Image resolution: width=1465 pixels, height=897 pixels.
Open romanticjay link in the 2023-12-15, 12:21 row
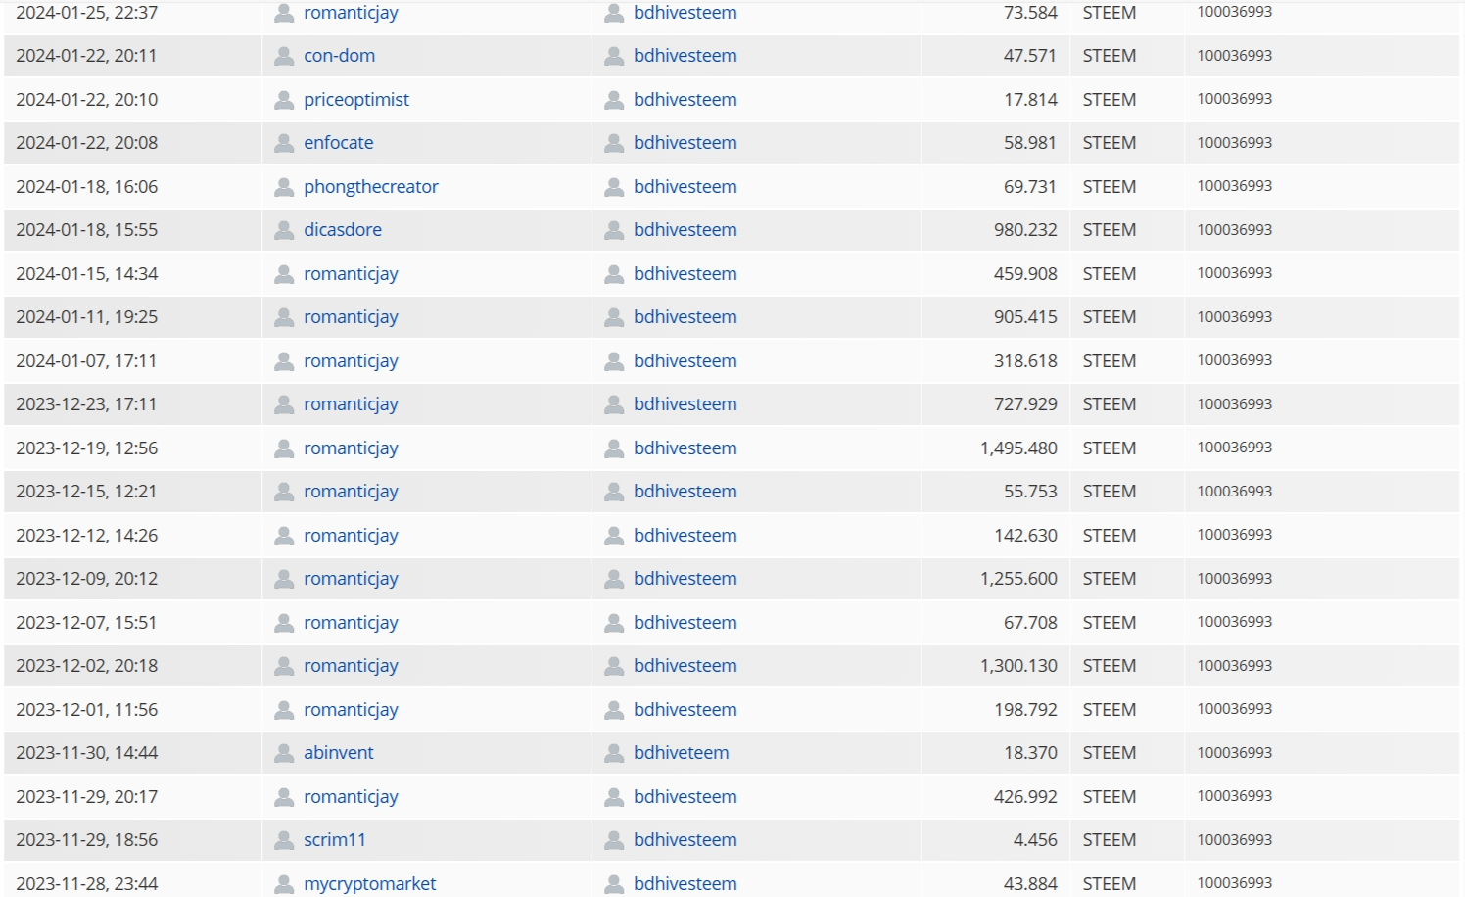(351, 492)
